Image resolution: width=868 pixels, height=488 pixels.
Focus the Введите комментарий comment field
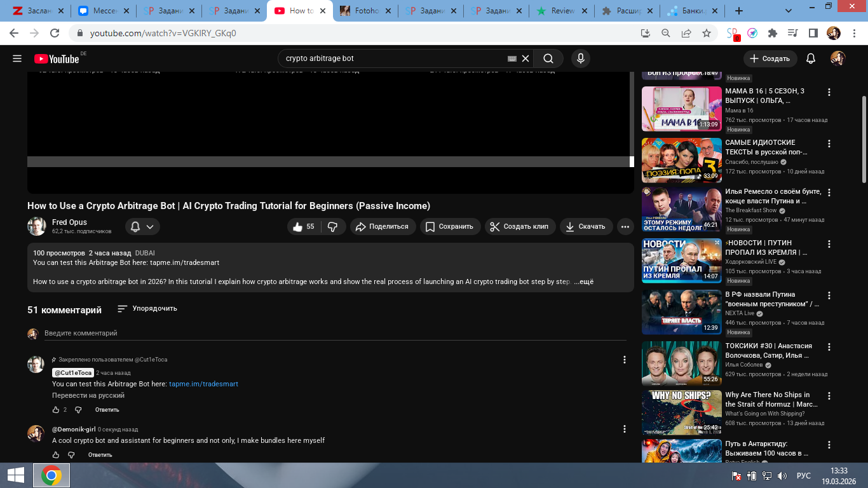tap(335, 334)
